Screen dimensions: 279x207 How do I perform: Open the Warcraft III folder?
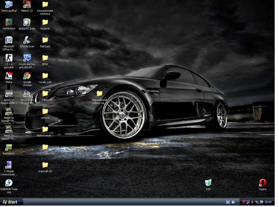click(45, 165)
